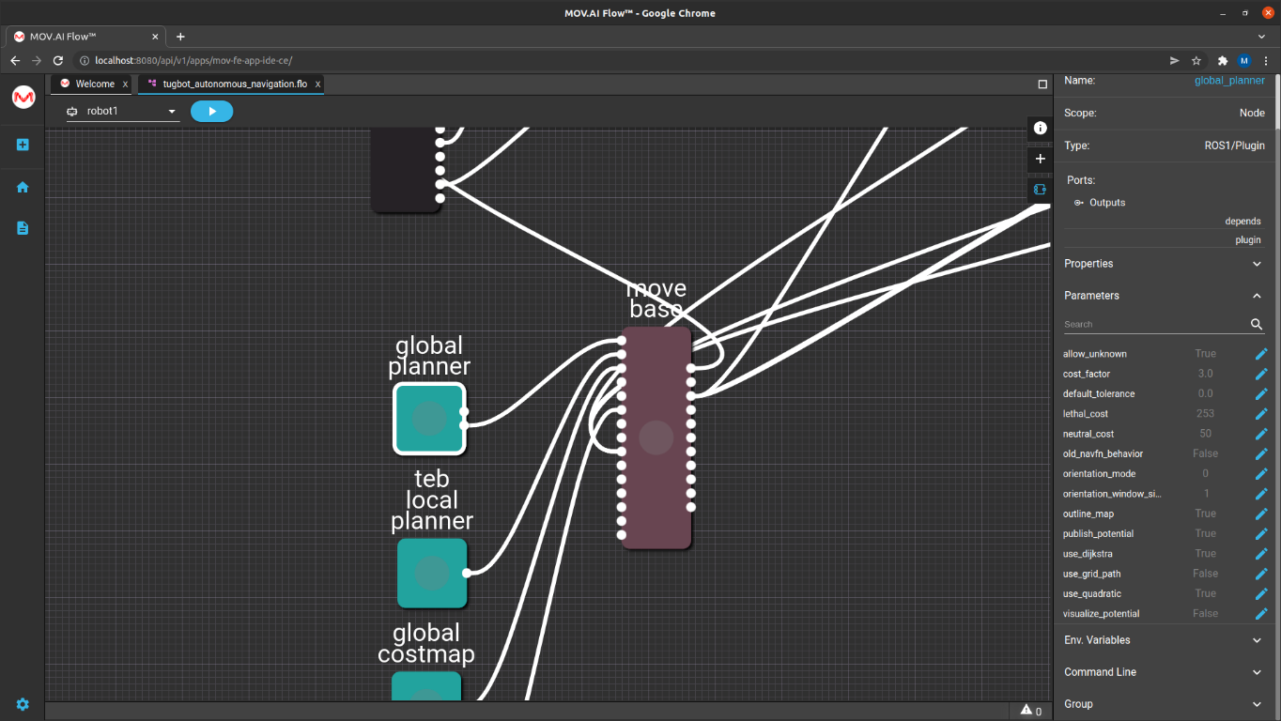Click the neutral_cost value 50
1281x721 pixels.
coord(1206,434)
